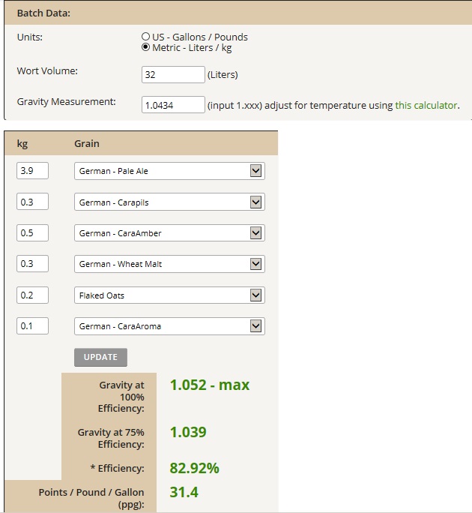Expand the German - Carapils grain dropdown

(169, 202)
